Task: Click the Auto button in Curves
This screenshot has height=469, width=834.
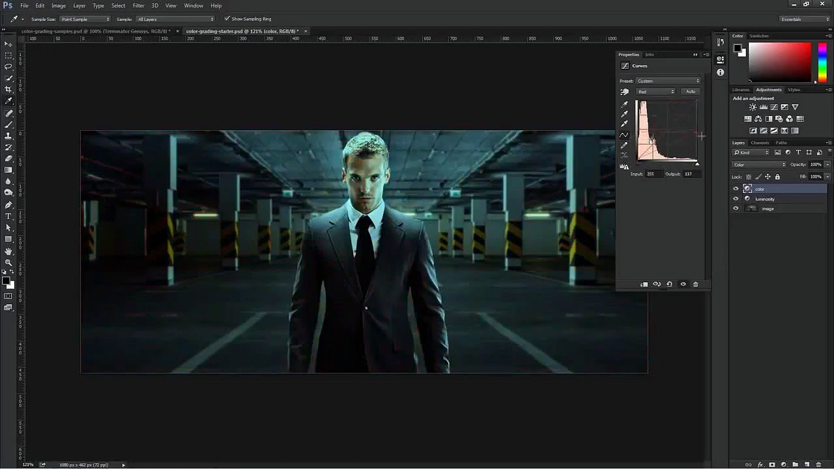Action: pyautogui.click(x=690, y=92)
